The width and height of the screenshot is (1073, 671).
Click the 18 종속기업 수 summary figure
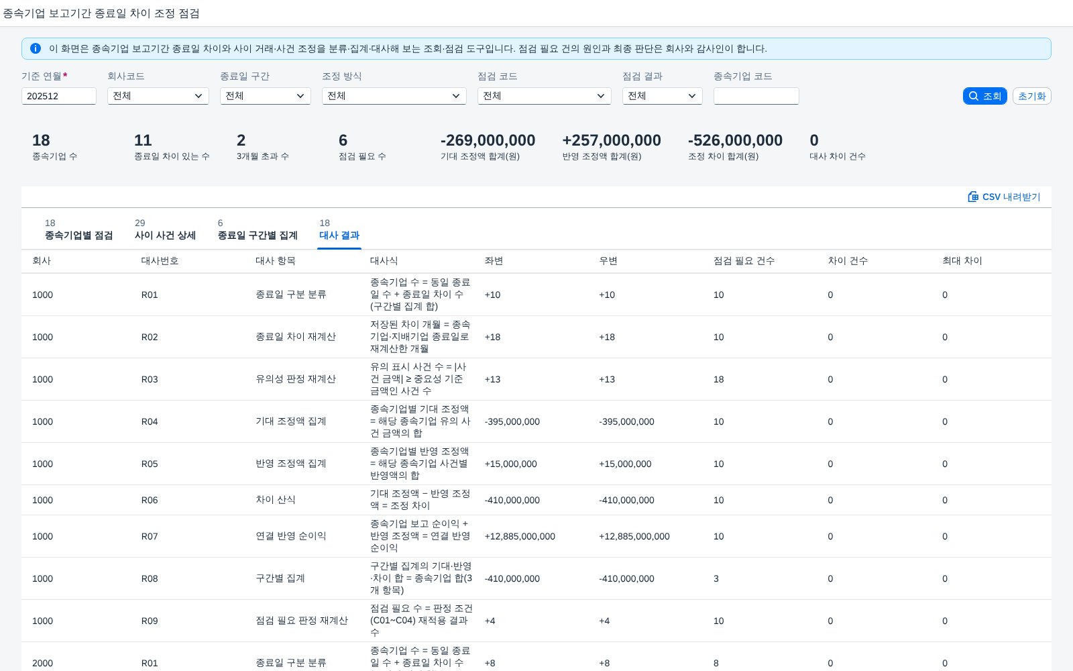point(41,140)
